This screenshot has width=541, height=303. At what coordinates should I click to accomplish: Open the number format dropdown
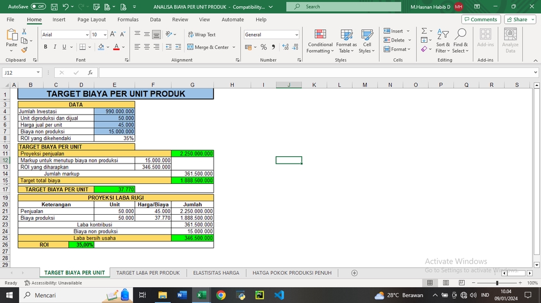296,35
